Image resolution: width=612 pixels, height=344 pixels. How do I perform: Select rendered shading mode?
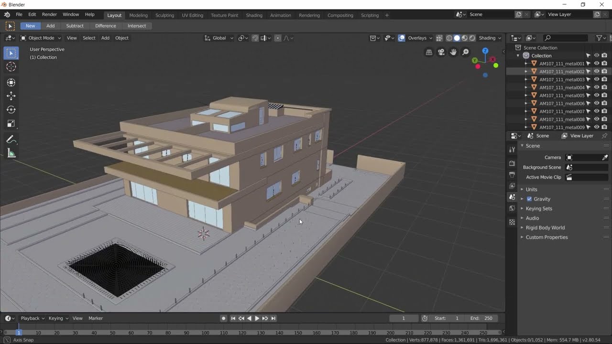tap(472, 38)
